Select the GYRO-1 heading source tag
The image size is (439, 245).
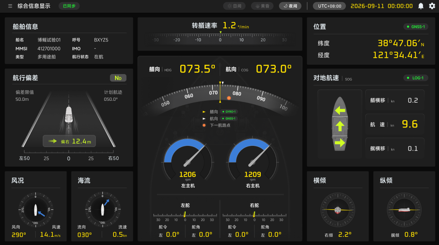pyautogui.click(x=229, y=112)
